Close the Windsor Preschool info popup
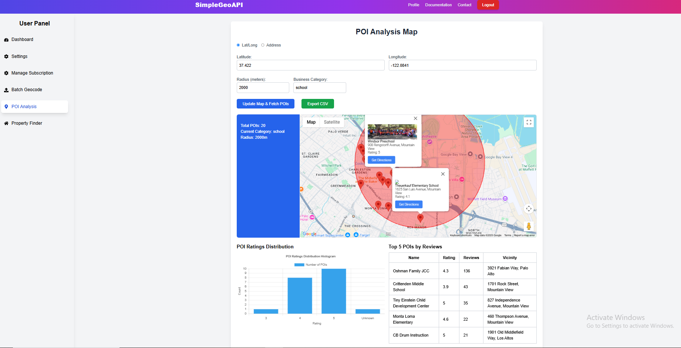This screenshot has width=681, height=348. (415, 118)
